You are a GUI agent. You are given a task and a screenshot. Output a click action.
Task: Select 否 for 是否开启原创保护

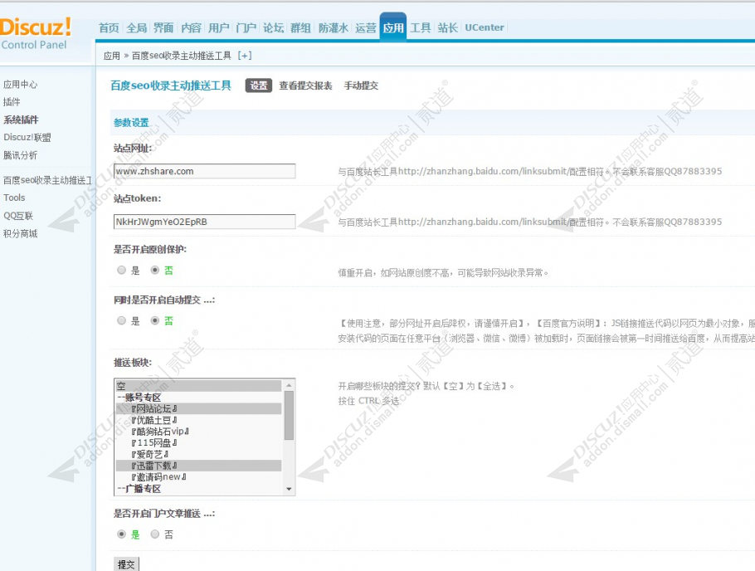[x=155, y=271]
